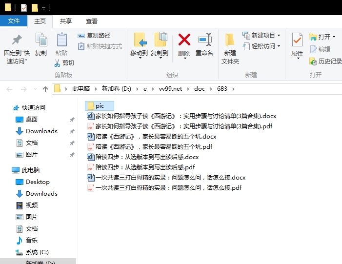
Task: Open 文档 under This PC
Action: pyautogui.click(x=26, y=229)
